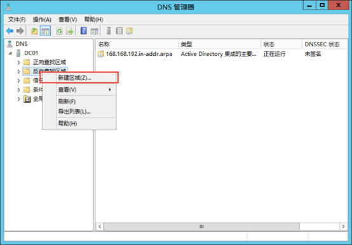
Task: Collapse the DC01 server node
Action: [10, 53]
